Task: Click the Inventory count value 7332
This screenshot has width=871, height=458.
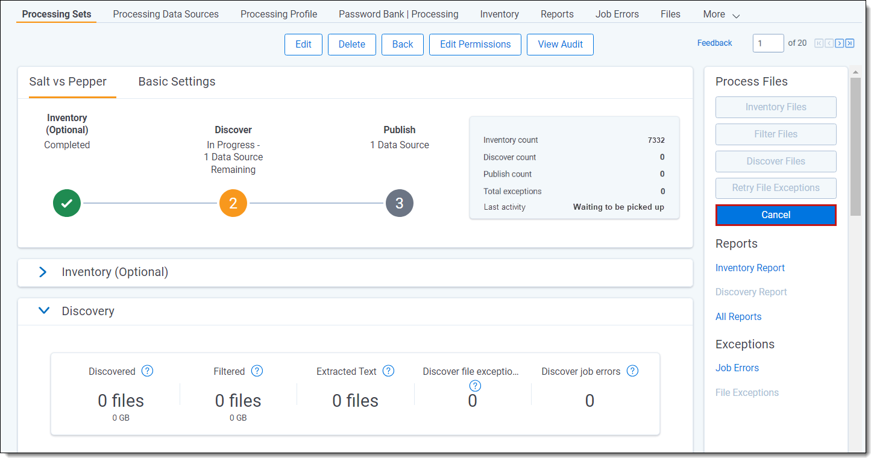Action: coord(656,140)
